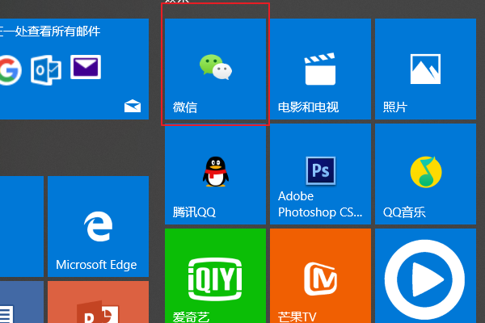The width and height of the screenshot is (485, 323).
Task: Launch the 电影和电视 Movies & TV tile
Action: (320, 69)
